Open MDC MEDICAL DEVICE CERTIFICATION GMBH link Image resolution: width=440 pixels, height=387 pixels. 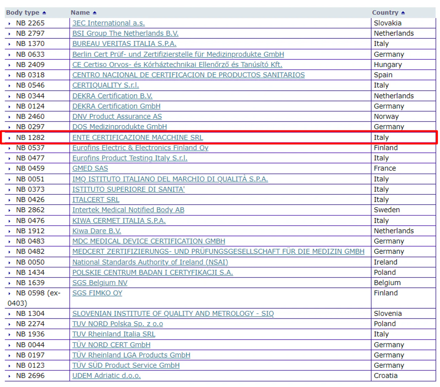click(x=149, y=241)
